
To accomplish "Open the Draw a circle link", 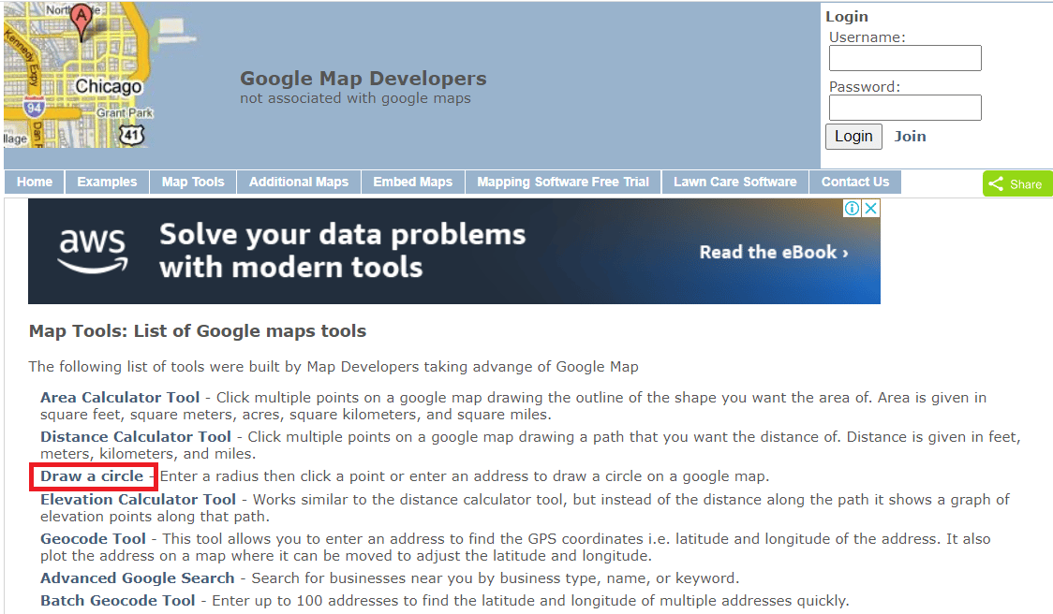I will tap(92, 475).
